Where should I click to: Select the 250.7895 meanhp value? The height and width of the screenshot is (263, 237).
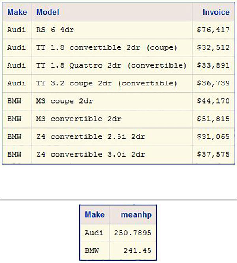click(x=133, y=233)
